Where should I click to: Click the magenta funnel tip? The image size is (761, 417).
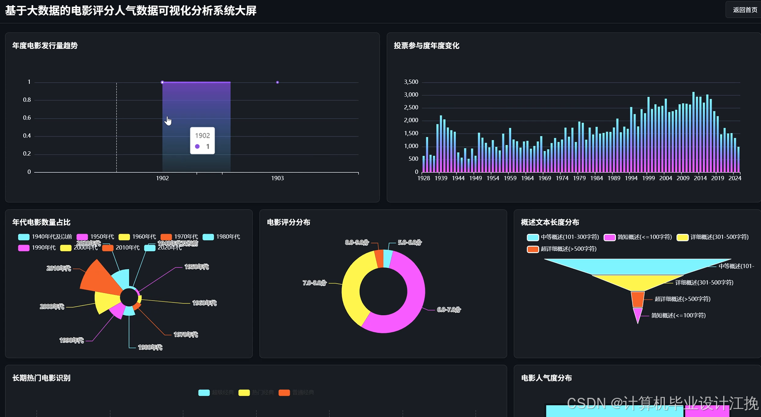638,314
